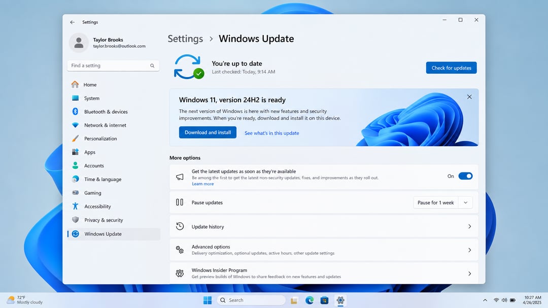Expand Advanced options chevron
Image resolution: width=548 pixels, height=308 pixels.
469,250
